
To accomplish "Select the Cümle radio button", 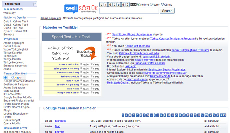I will 162,4.
